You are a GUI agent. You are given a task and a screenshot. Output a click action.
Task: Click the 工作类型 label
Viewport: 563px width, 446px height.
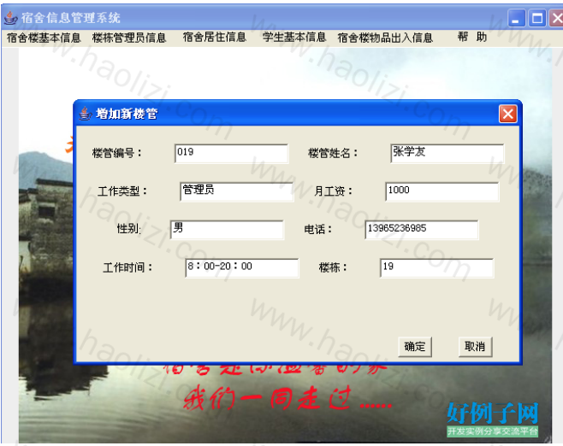122,191
